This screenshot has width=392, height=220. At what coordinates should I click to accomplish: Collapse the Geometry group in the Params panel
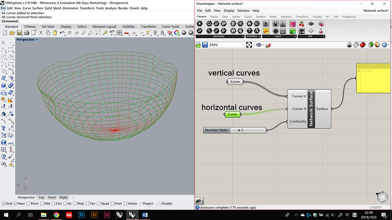click(243, 36)
